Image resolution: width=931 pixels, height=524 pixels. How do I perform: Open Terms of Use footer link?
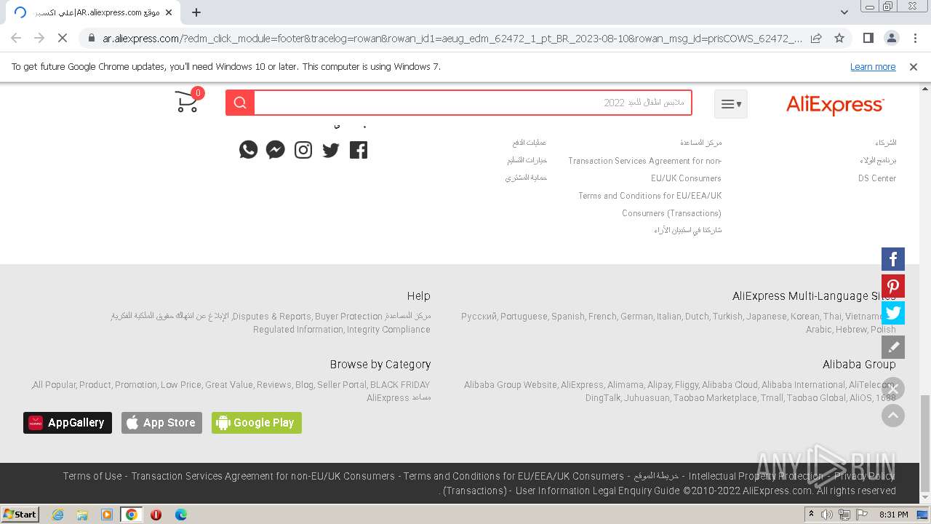92,476
